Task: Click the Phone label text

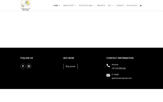Action: coord(115,65)
